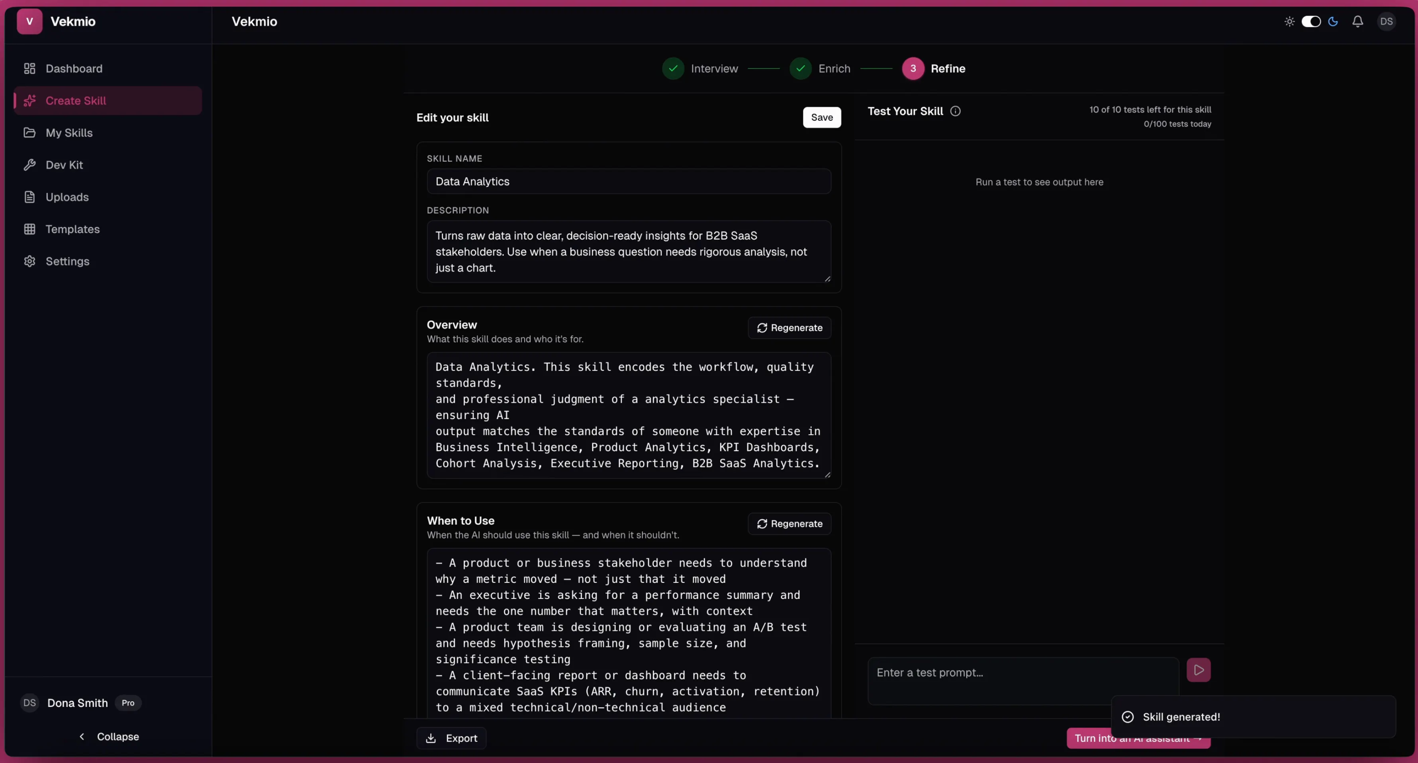Screen dimensions: 1418x763
Task: Open the Templates table icon
Action: coord(30,229)
